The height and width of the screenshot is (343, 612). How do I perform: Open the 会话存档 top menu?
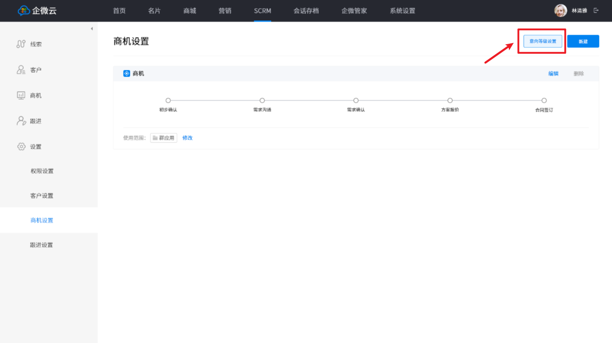coord(306,11)
